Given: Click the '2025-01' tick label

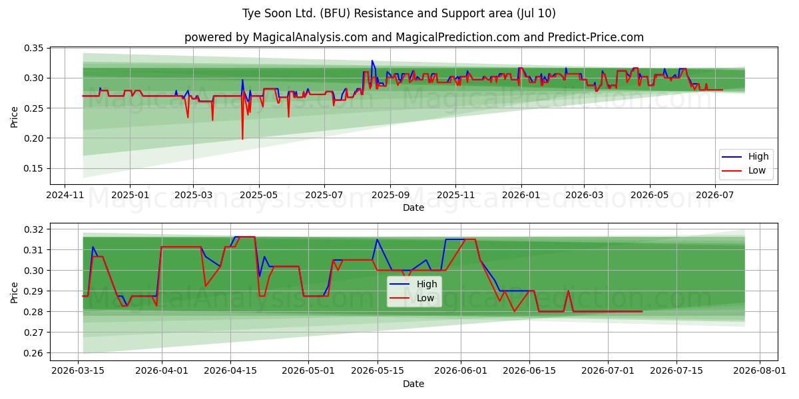Looking at the screenshot, I should click(x=129, y=196).
